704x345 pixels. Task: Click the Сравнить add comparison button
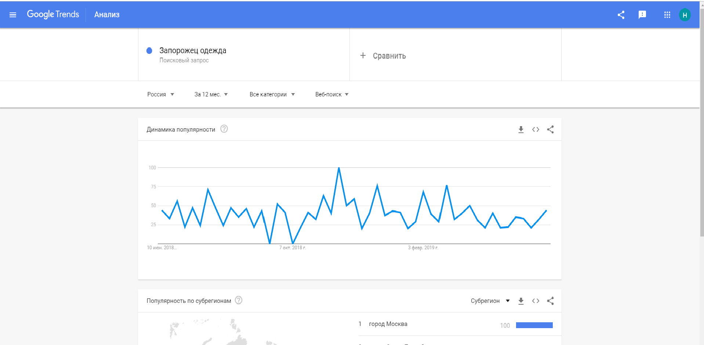(x=383, y=56)
